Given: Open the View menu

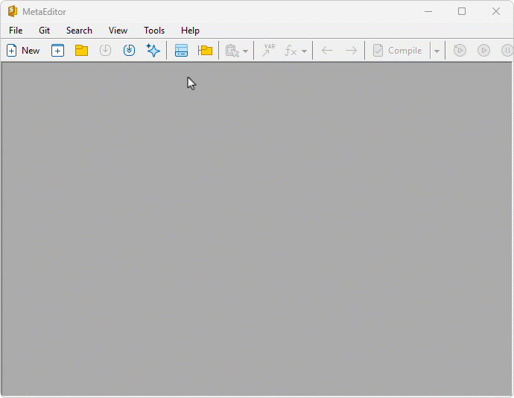Looking at the screenshot, I should [x=118, y=31].
